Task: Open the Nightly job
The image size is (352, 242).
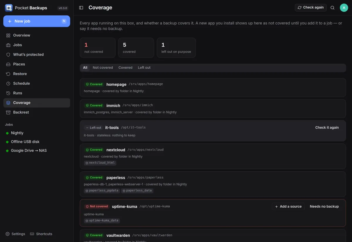Action: pyautogui.click(x=37, y=133)
